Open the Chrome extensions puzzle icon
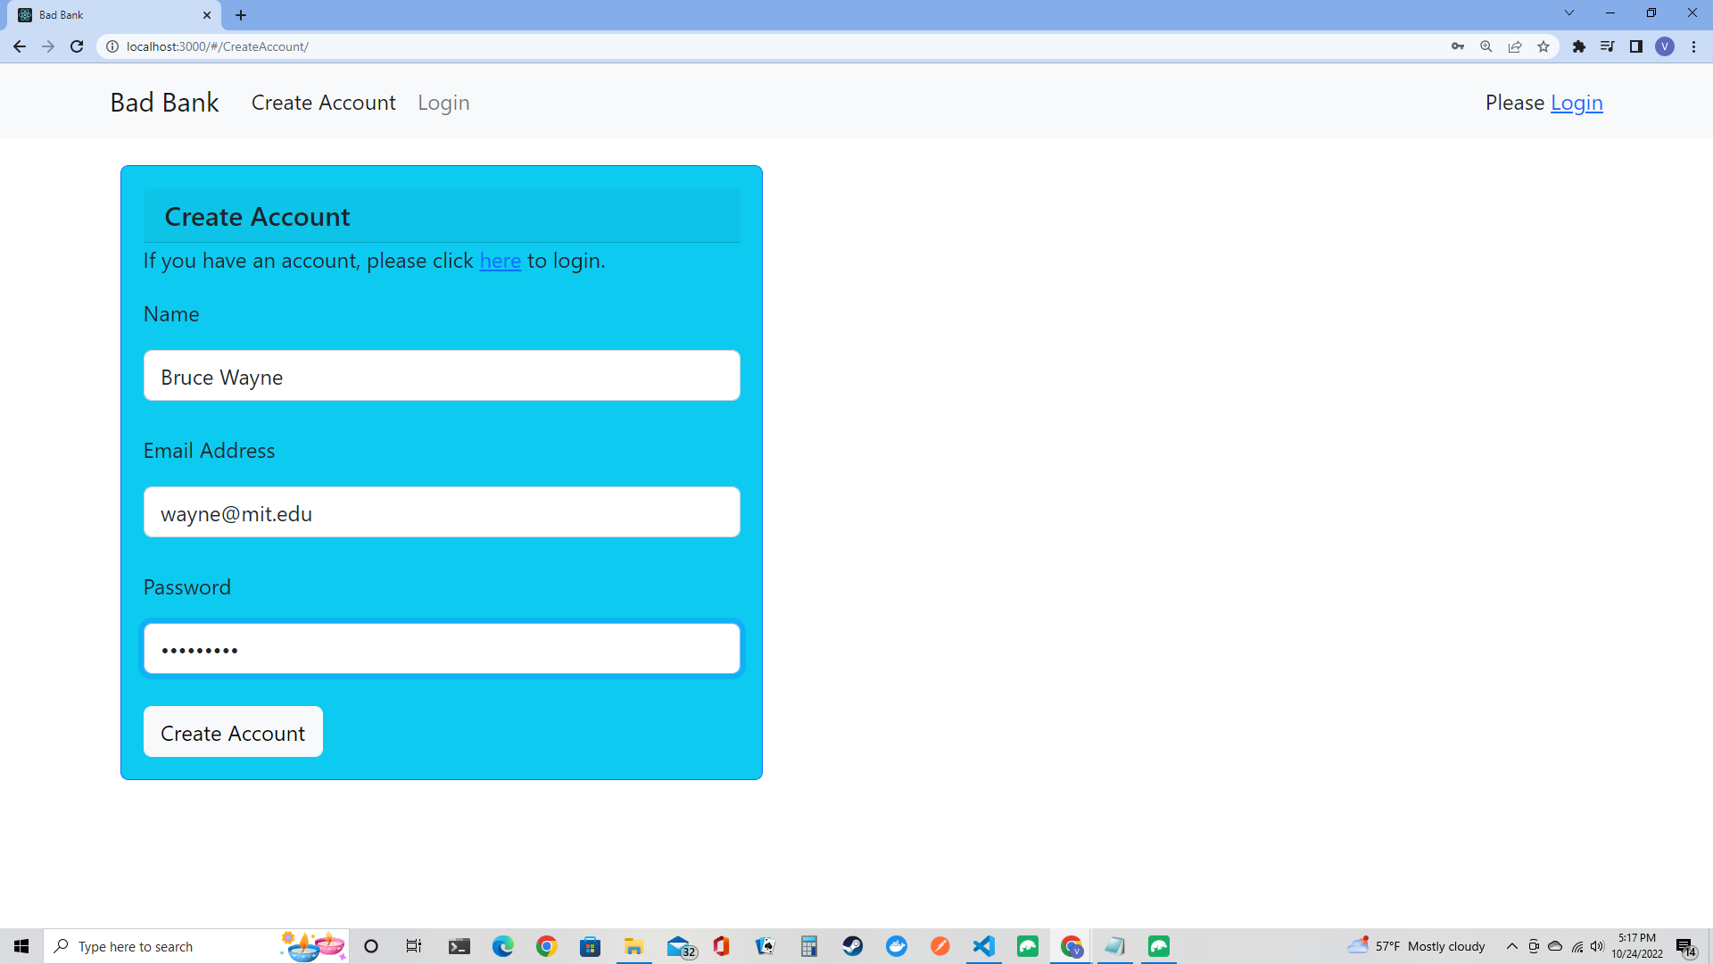This screenshot has width=1713, height=964. (1579, 46)
